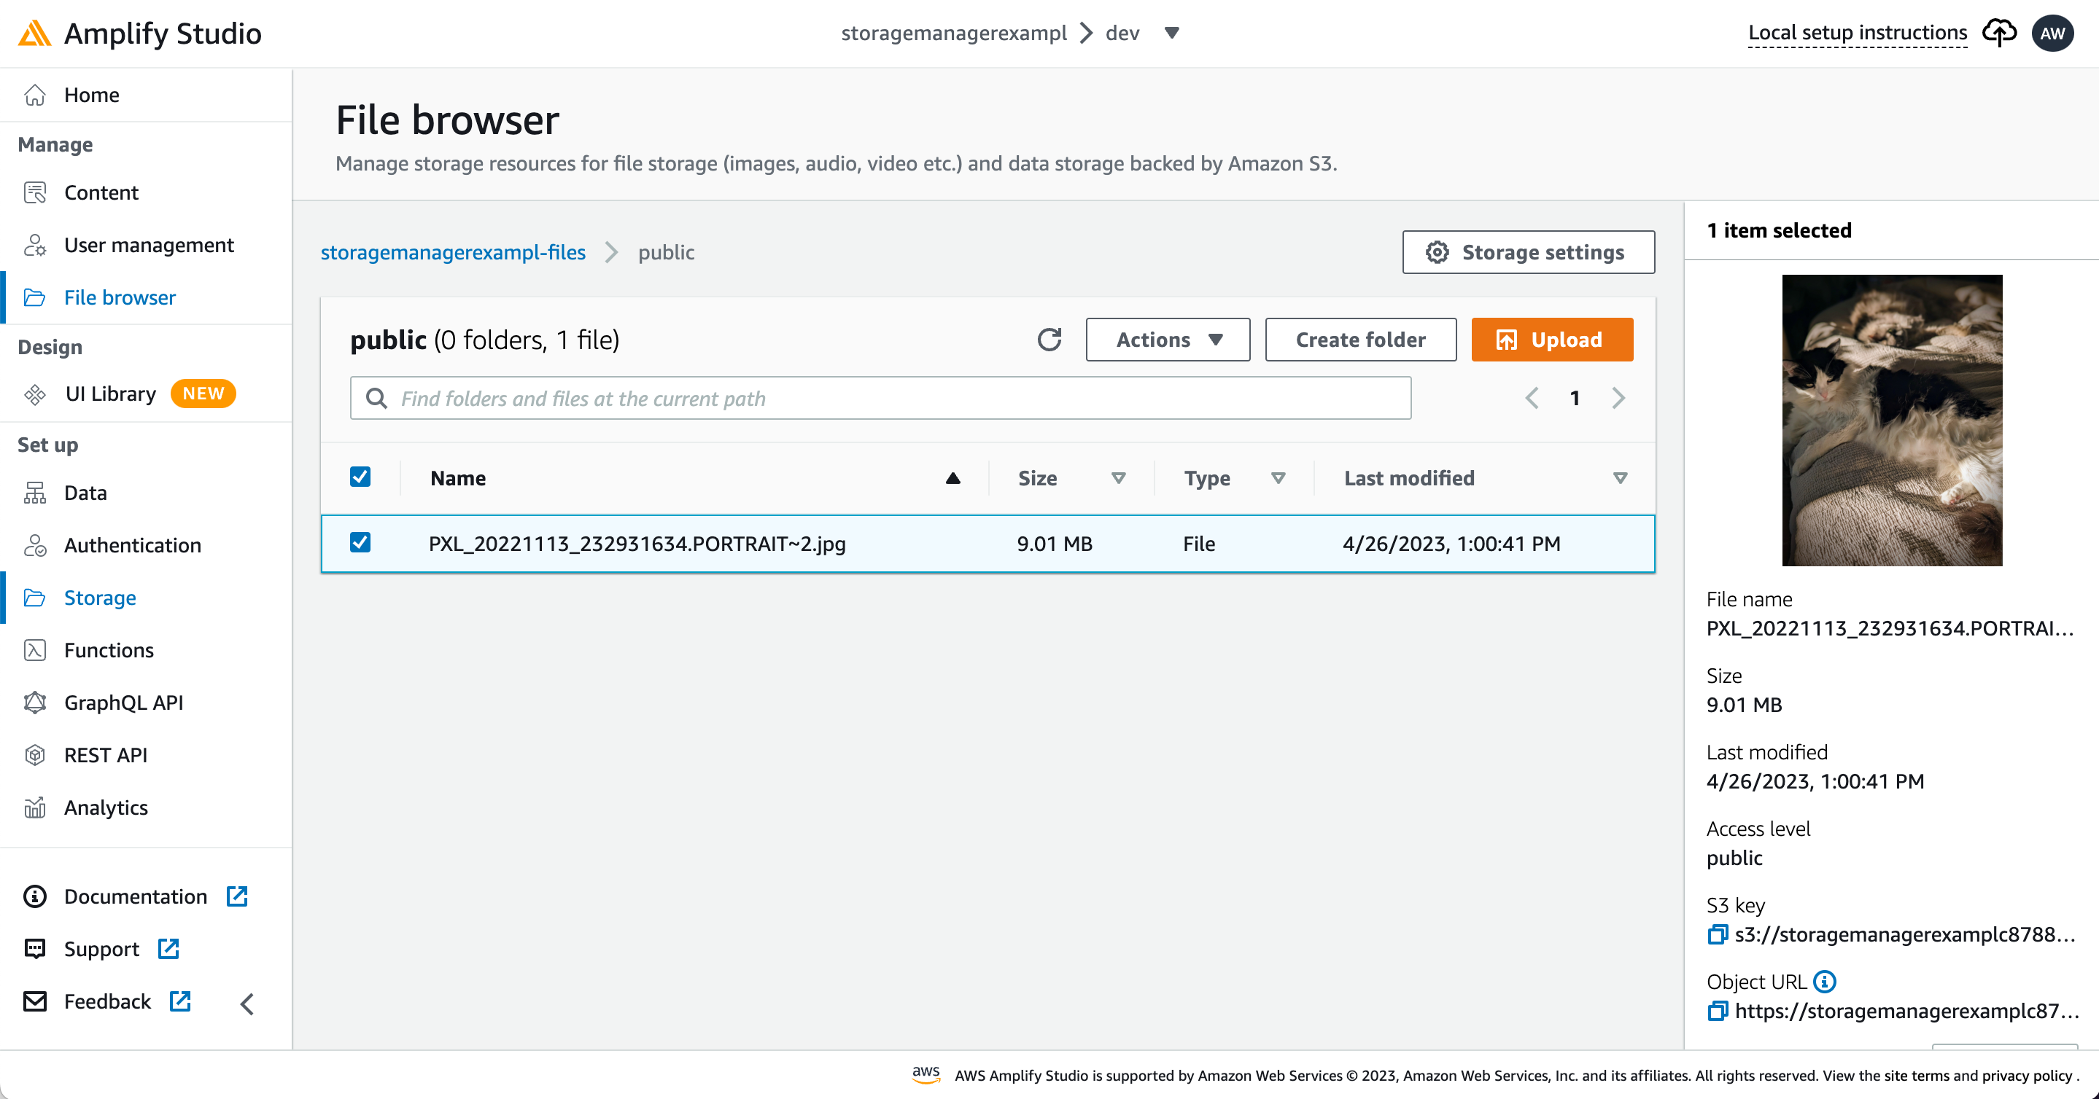The height and width of the screenshot is (1099, 2099).
Task: Uncheck the PXL_20221113 file row checkbox
Action: [360, 542]
